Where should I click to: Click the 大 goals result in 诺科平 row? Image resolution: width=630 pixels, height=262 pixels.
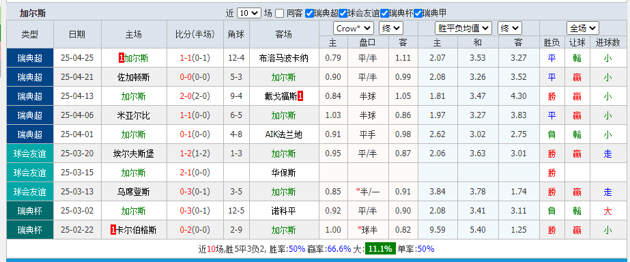607,211
